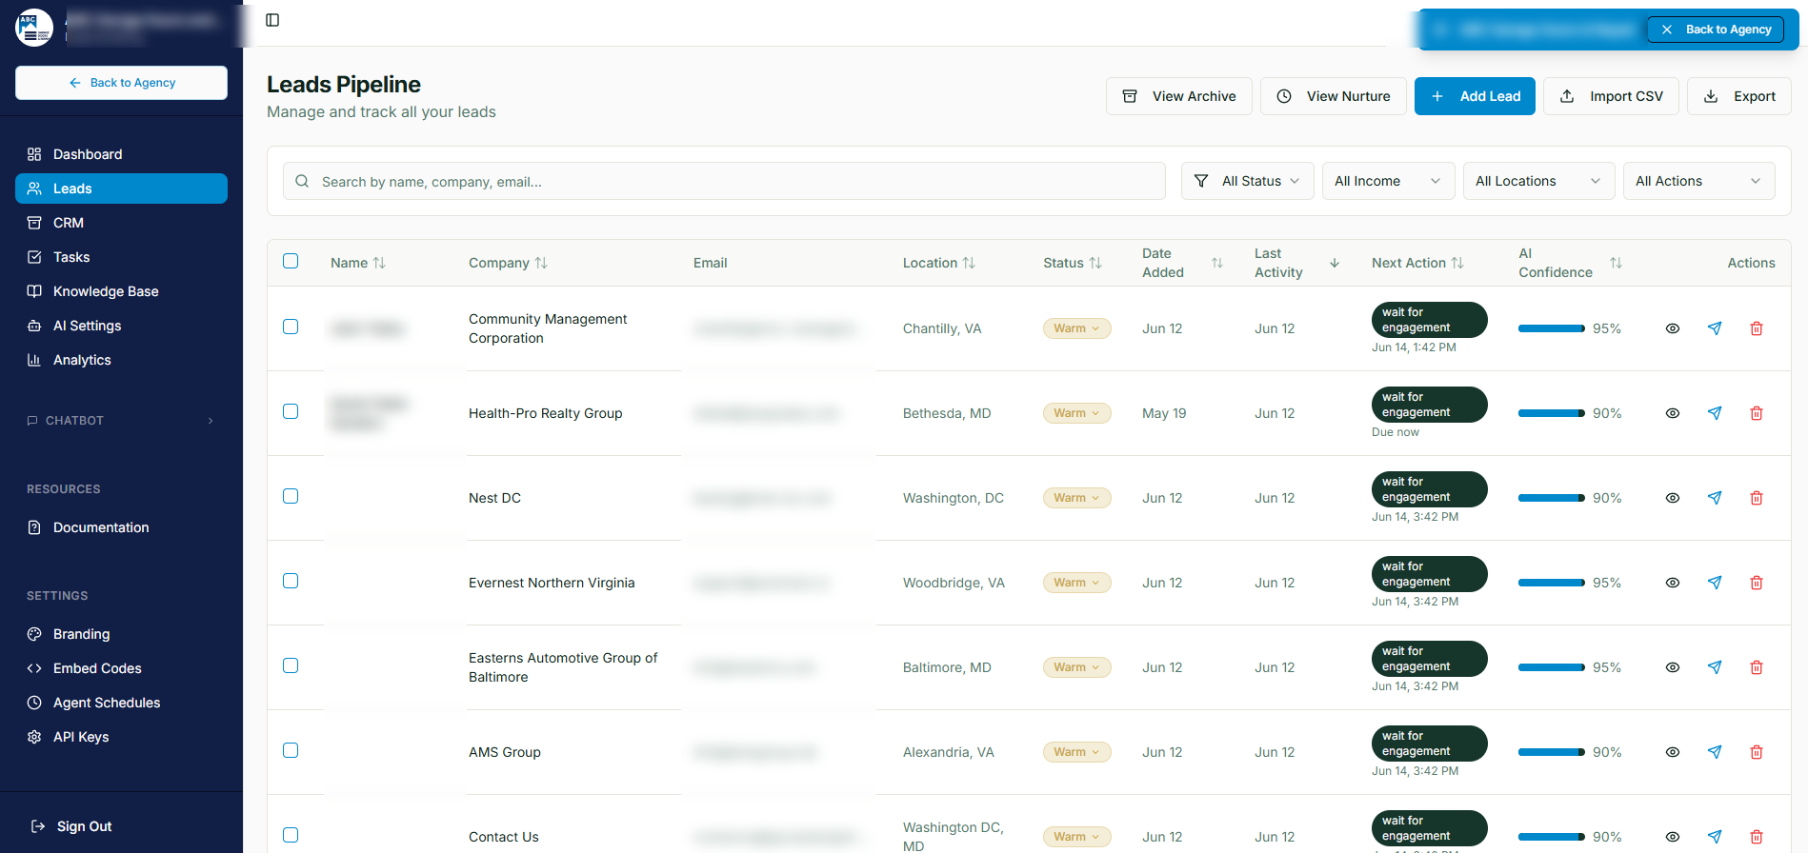1808x853 pixels.
Task: Open the All Actions filter dropdown
Action: point(1699,181)
